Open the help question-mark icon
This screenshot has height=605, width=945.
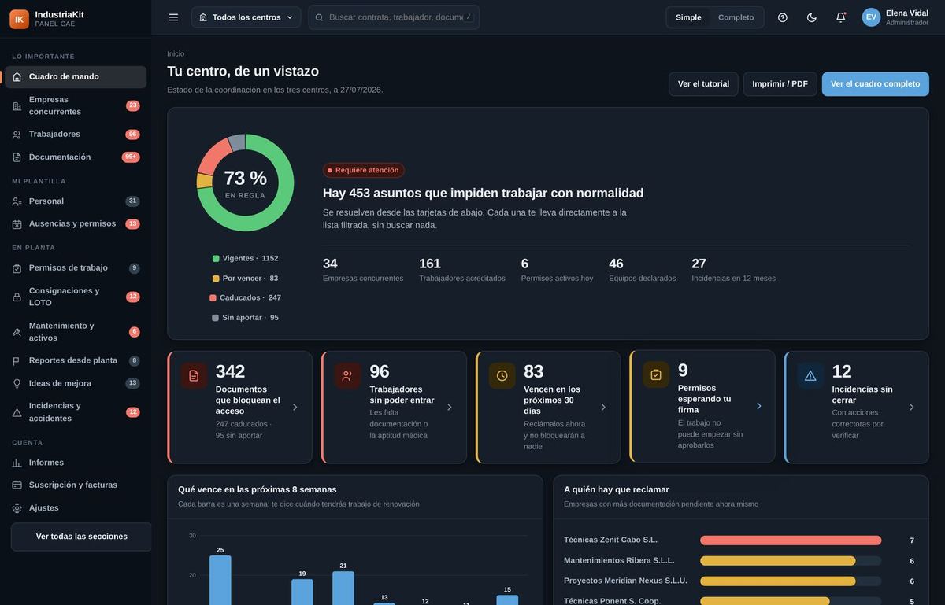[782, 17]
